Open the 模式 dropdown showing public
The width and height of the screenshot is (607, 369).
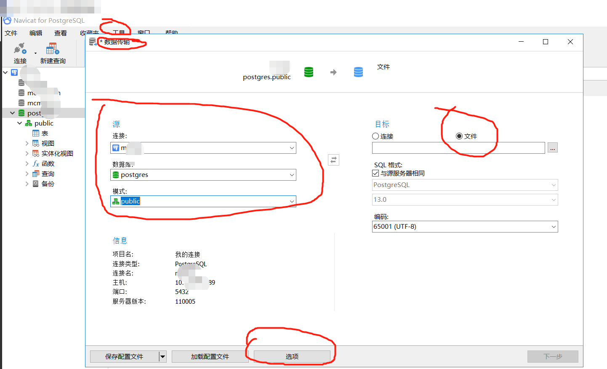(x=292, y=201)
